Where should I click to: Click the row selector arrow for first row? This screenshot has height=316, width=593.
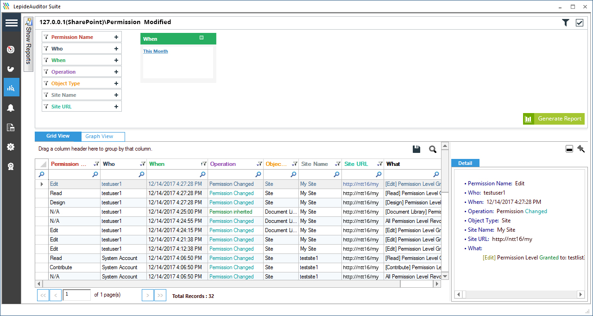coord(42,184)
